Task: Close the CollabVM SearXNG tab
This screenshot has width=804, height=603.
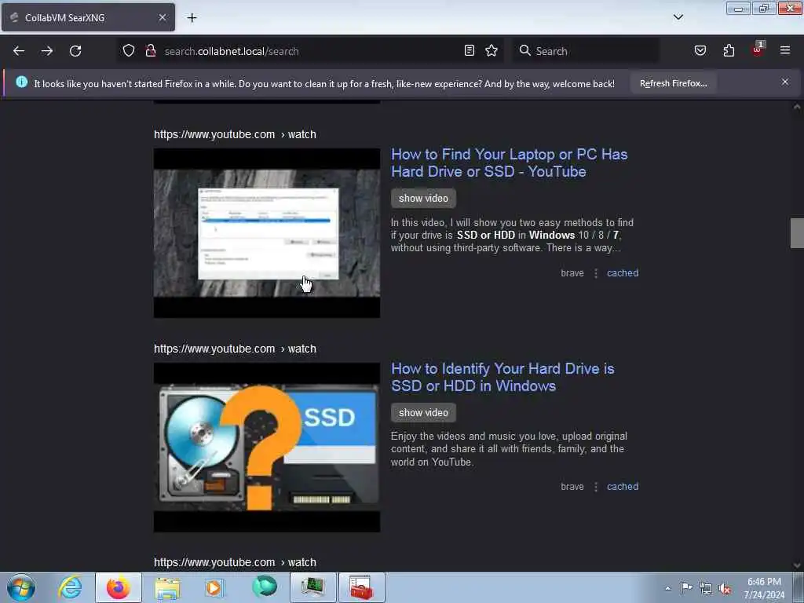Action: [x=163, y=17]
